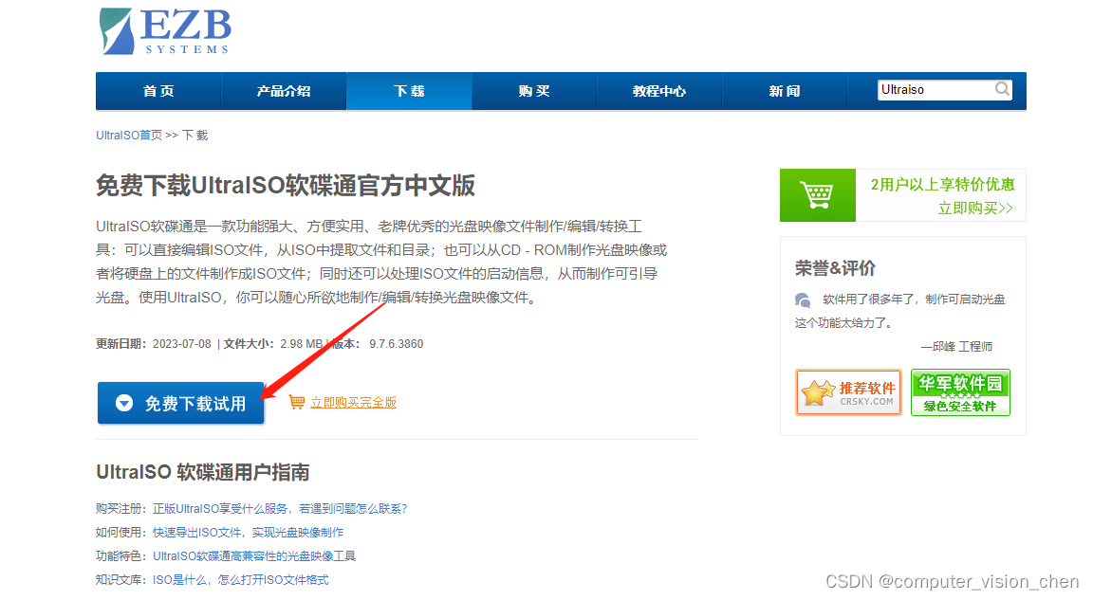1093x600 pixels.
Task: Open link UltraISO软碟通高兼容性的光盘映像工具
Action: (254, 556)
